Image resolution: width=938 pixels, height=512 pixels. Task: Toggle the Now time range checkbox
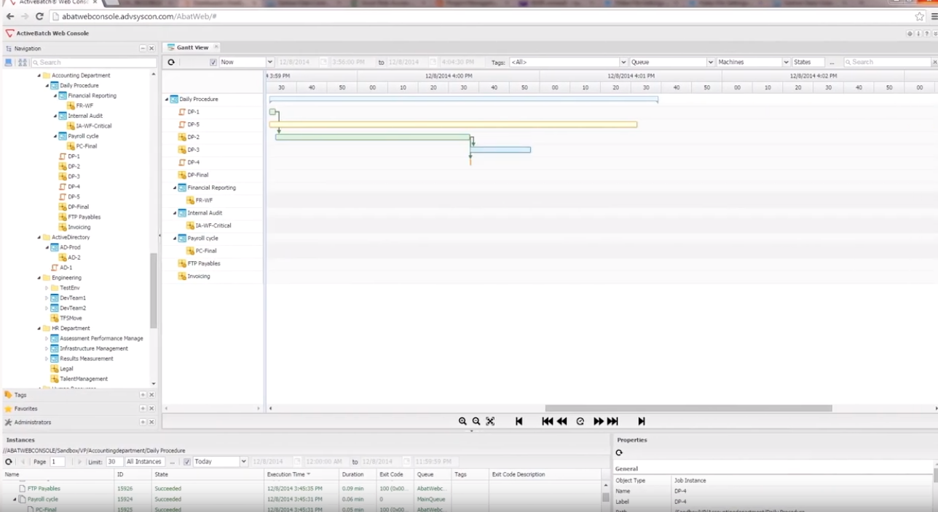coord(213,63)
